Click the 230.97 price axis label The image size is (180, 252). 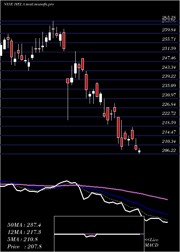[x=169, y=95]
